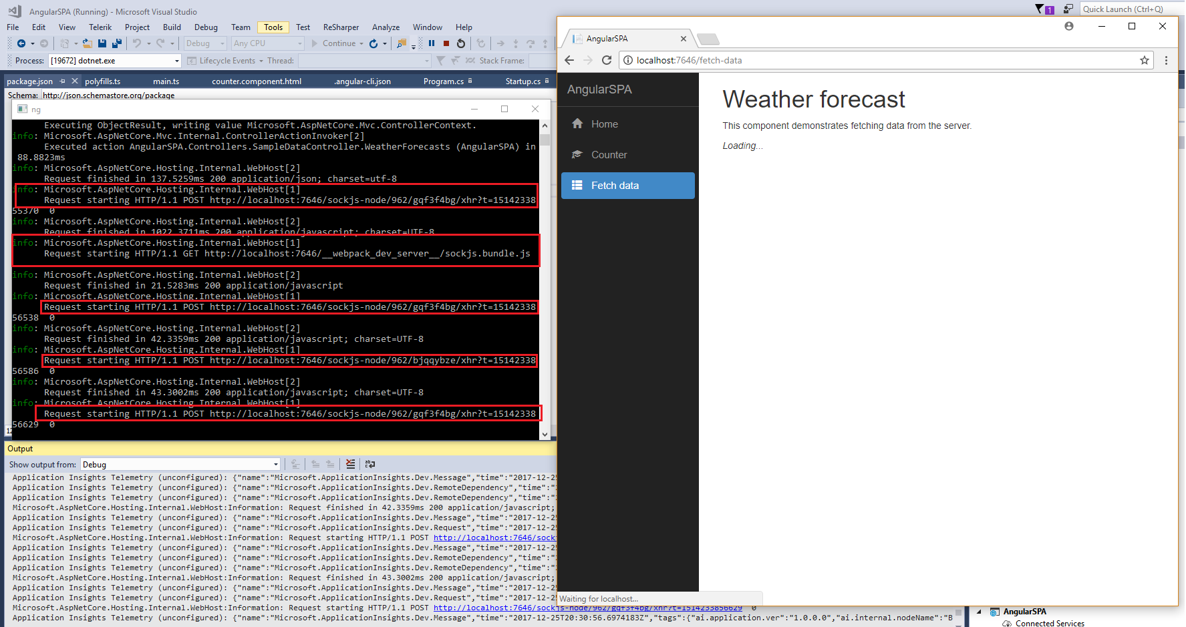Switch to counter.component.html tab
The height and width of the screenshot is (627, 1186).
point(257,81)
